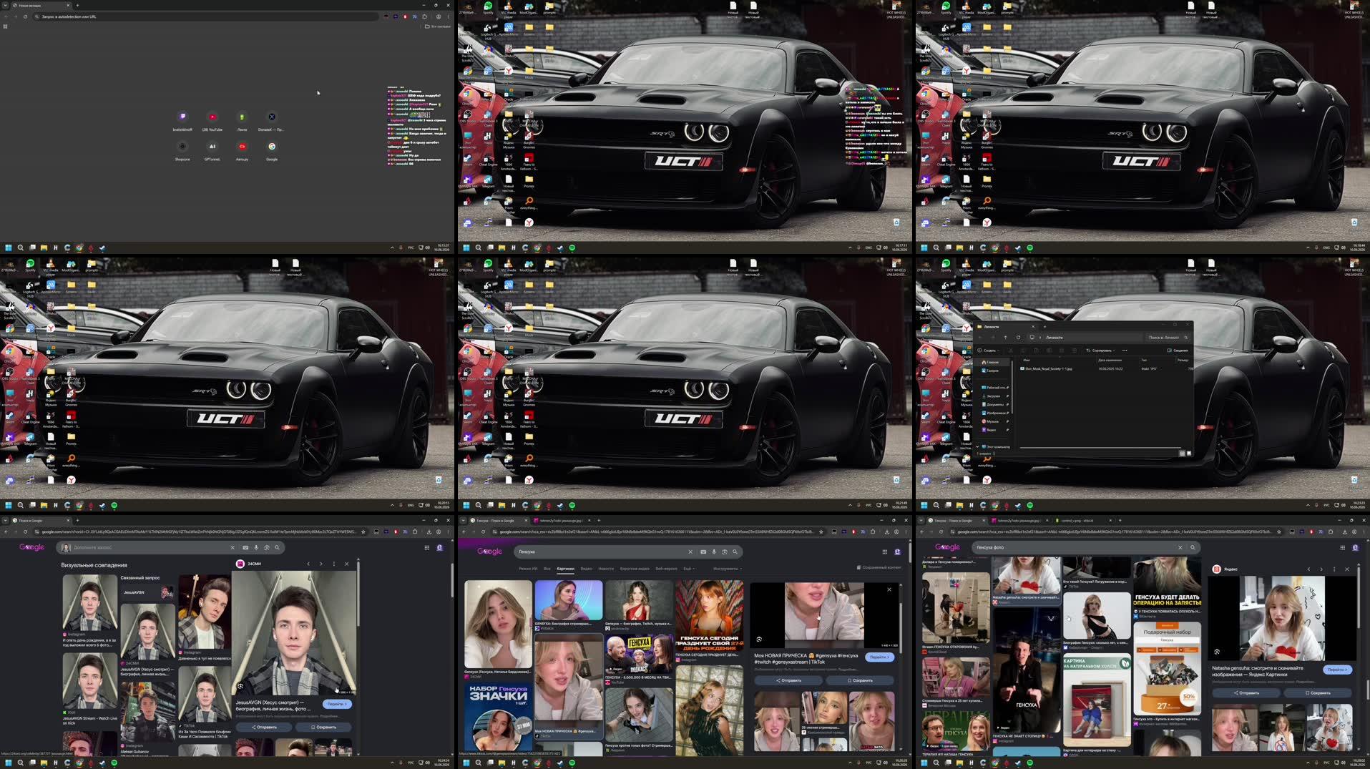Open 'НАБОР Генсуха ЗНАЧКИ' image result
Image resolution: width=1370 pixels, height=769 pixels.
click(498, 718)
